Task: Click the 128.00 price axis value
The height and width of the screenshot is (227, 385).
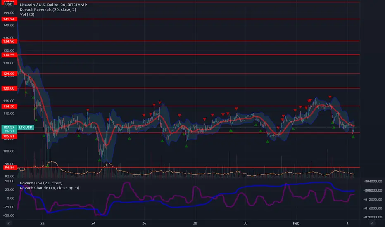Action: (x=9, y=63)
